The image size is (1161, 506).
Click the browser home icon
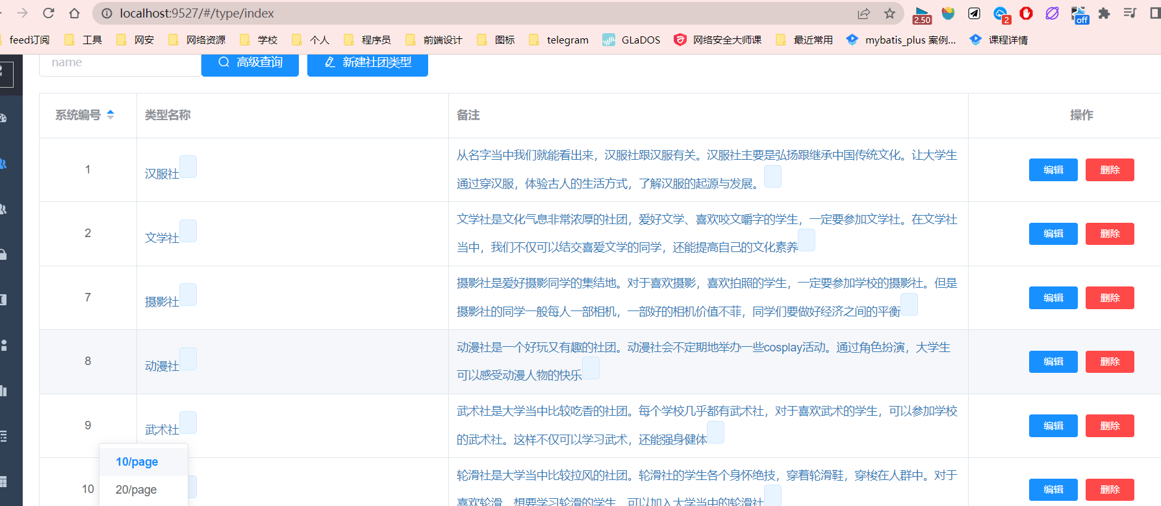pos(75,14)
